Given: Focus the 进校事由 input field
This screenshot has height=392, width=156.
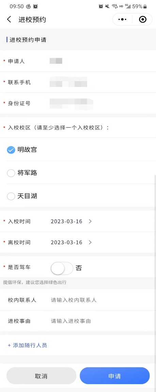Looking at the screenshot, I should coord(100,321).
